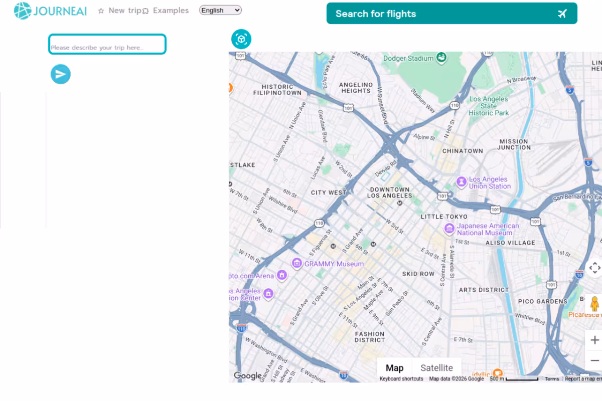Viewport: 602px width, 401px height.
Task: Click the HISTORIC FILIPINOTOWN map label
Action: pyautogui.click(x=277, y=90)
